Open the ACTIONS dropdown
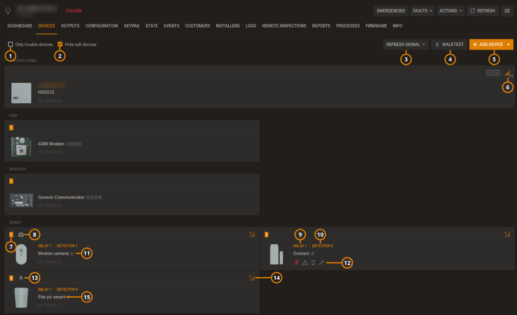The width and height of the screenshot is (517, 315). click(450, 10)
